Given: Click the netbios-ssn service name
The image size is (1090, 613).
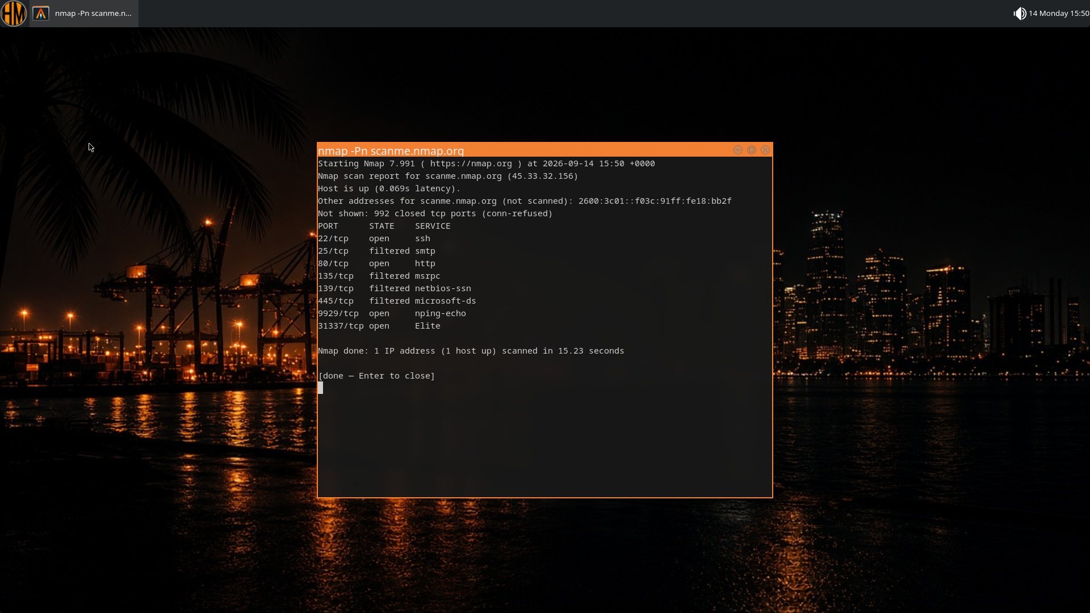Looking at the screenshot, I should (x=443, y=288).
